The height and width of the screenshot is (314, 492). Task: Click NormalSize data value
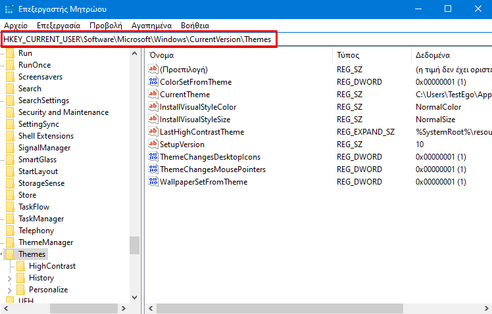pos(435,120)
